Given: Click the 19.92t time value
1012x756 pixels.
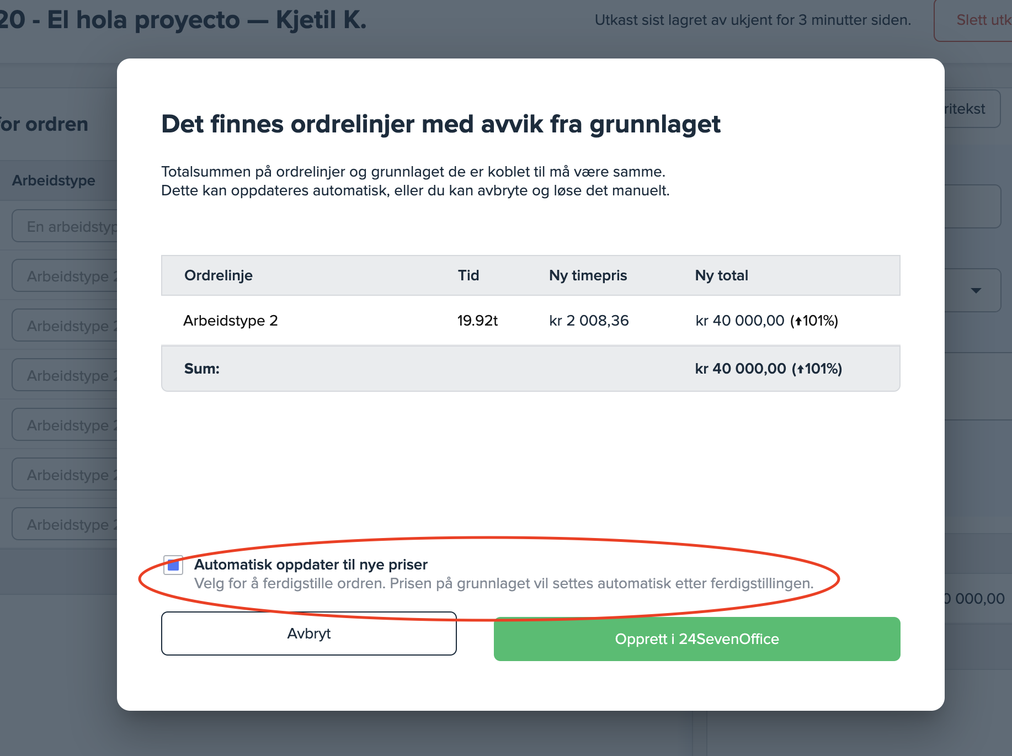Looking at the screenshot, I should [477, 321].
